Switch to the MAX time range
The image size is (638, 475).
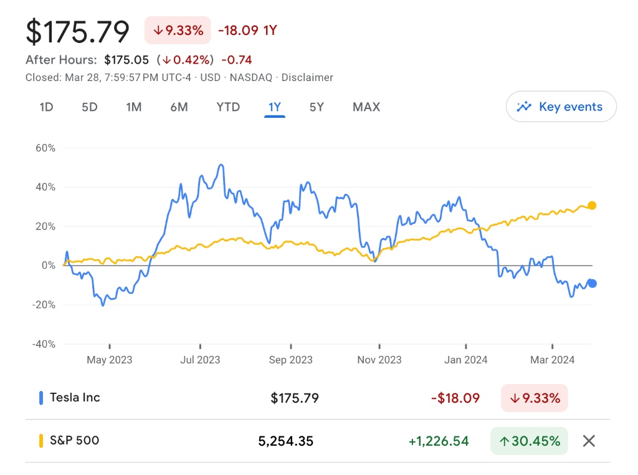[x=366, y=107]
